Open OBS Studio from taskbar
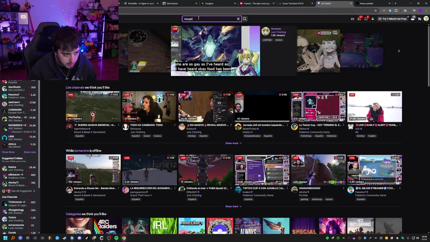430x242 pixels. pyautogui.click(x=109, y=238)
